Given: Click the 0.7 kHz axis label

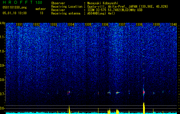Looking at the screenshot, I should point(2,94).
